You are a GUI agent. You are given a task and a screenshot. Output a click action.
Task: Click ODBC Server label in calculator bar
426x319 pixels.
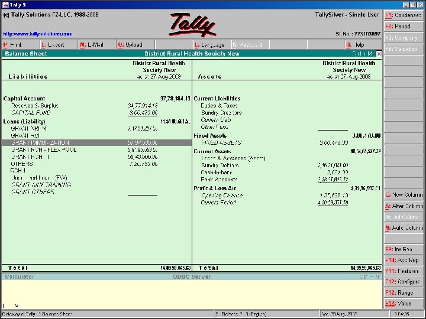[x=192, y=276]
